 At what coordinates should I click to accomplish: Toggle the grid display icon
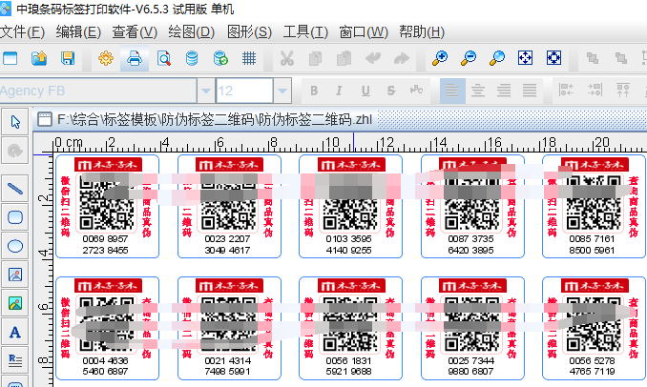click(x=249, y=58)
